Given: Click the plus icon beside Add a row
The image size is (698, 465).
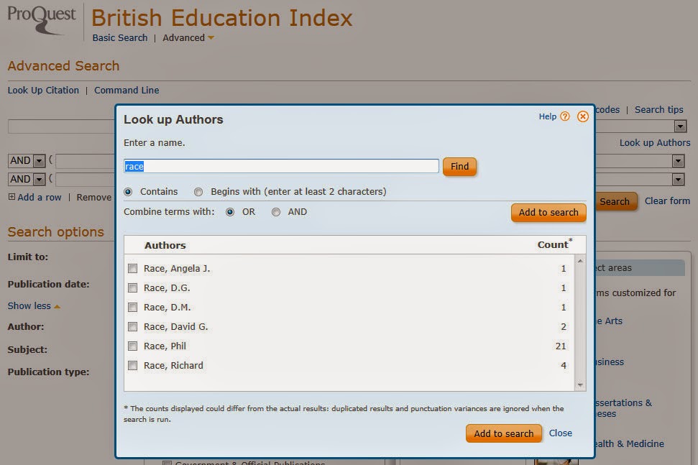Looking at the screenshot, I should [12, 197].
